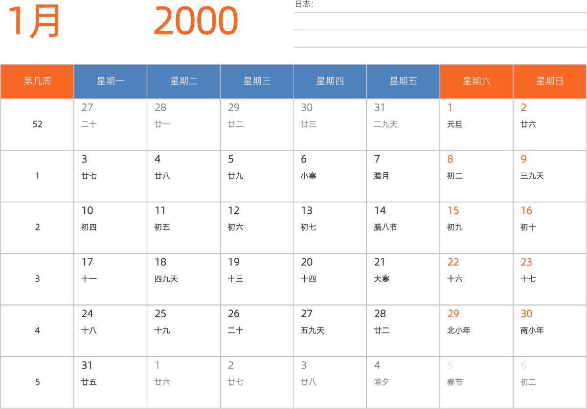Image resolution: width=587 pixels, height=409 pixels.
Task: Select January 29 labeled 北小年
Action: click(476, 331)
